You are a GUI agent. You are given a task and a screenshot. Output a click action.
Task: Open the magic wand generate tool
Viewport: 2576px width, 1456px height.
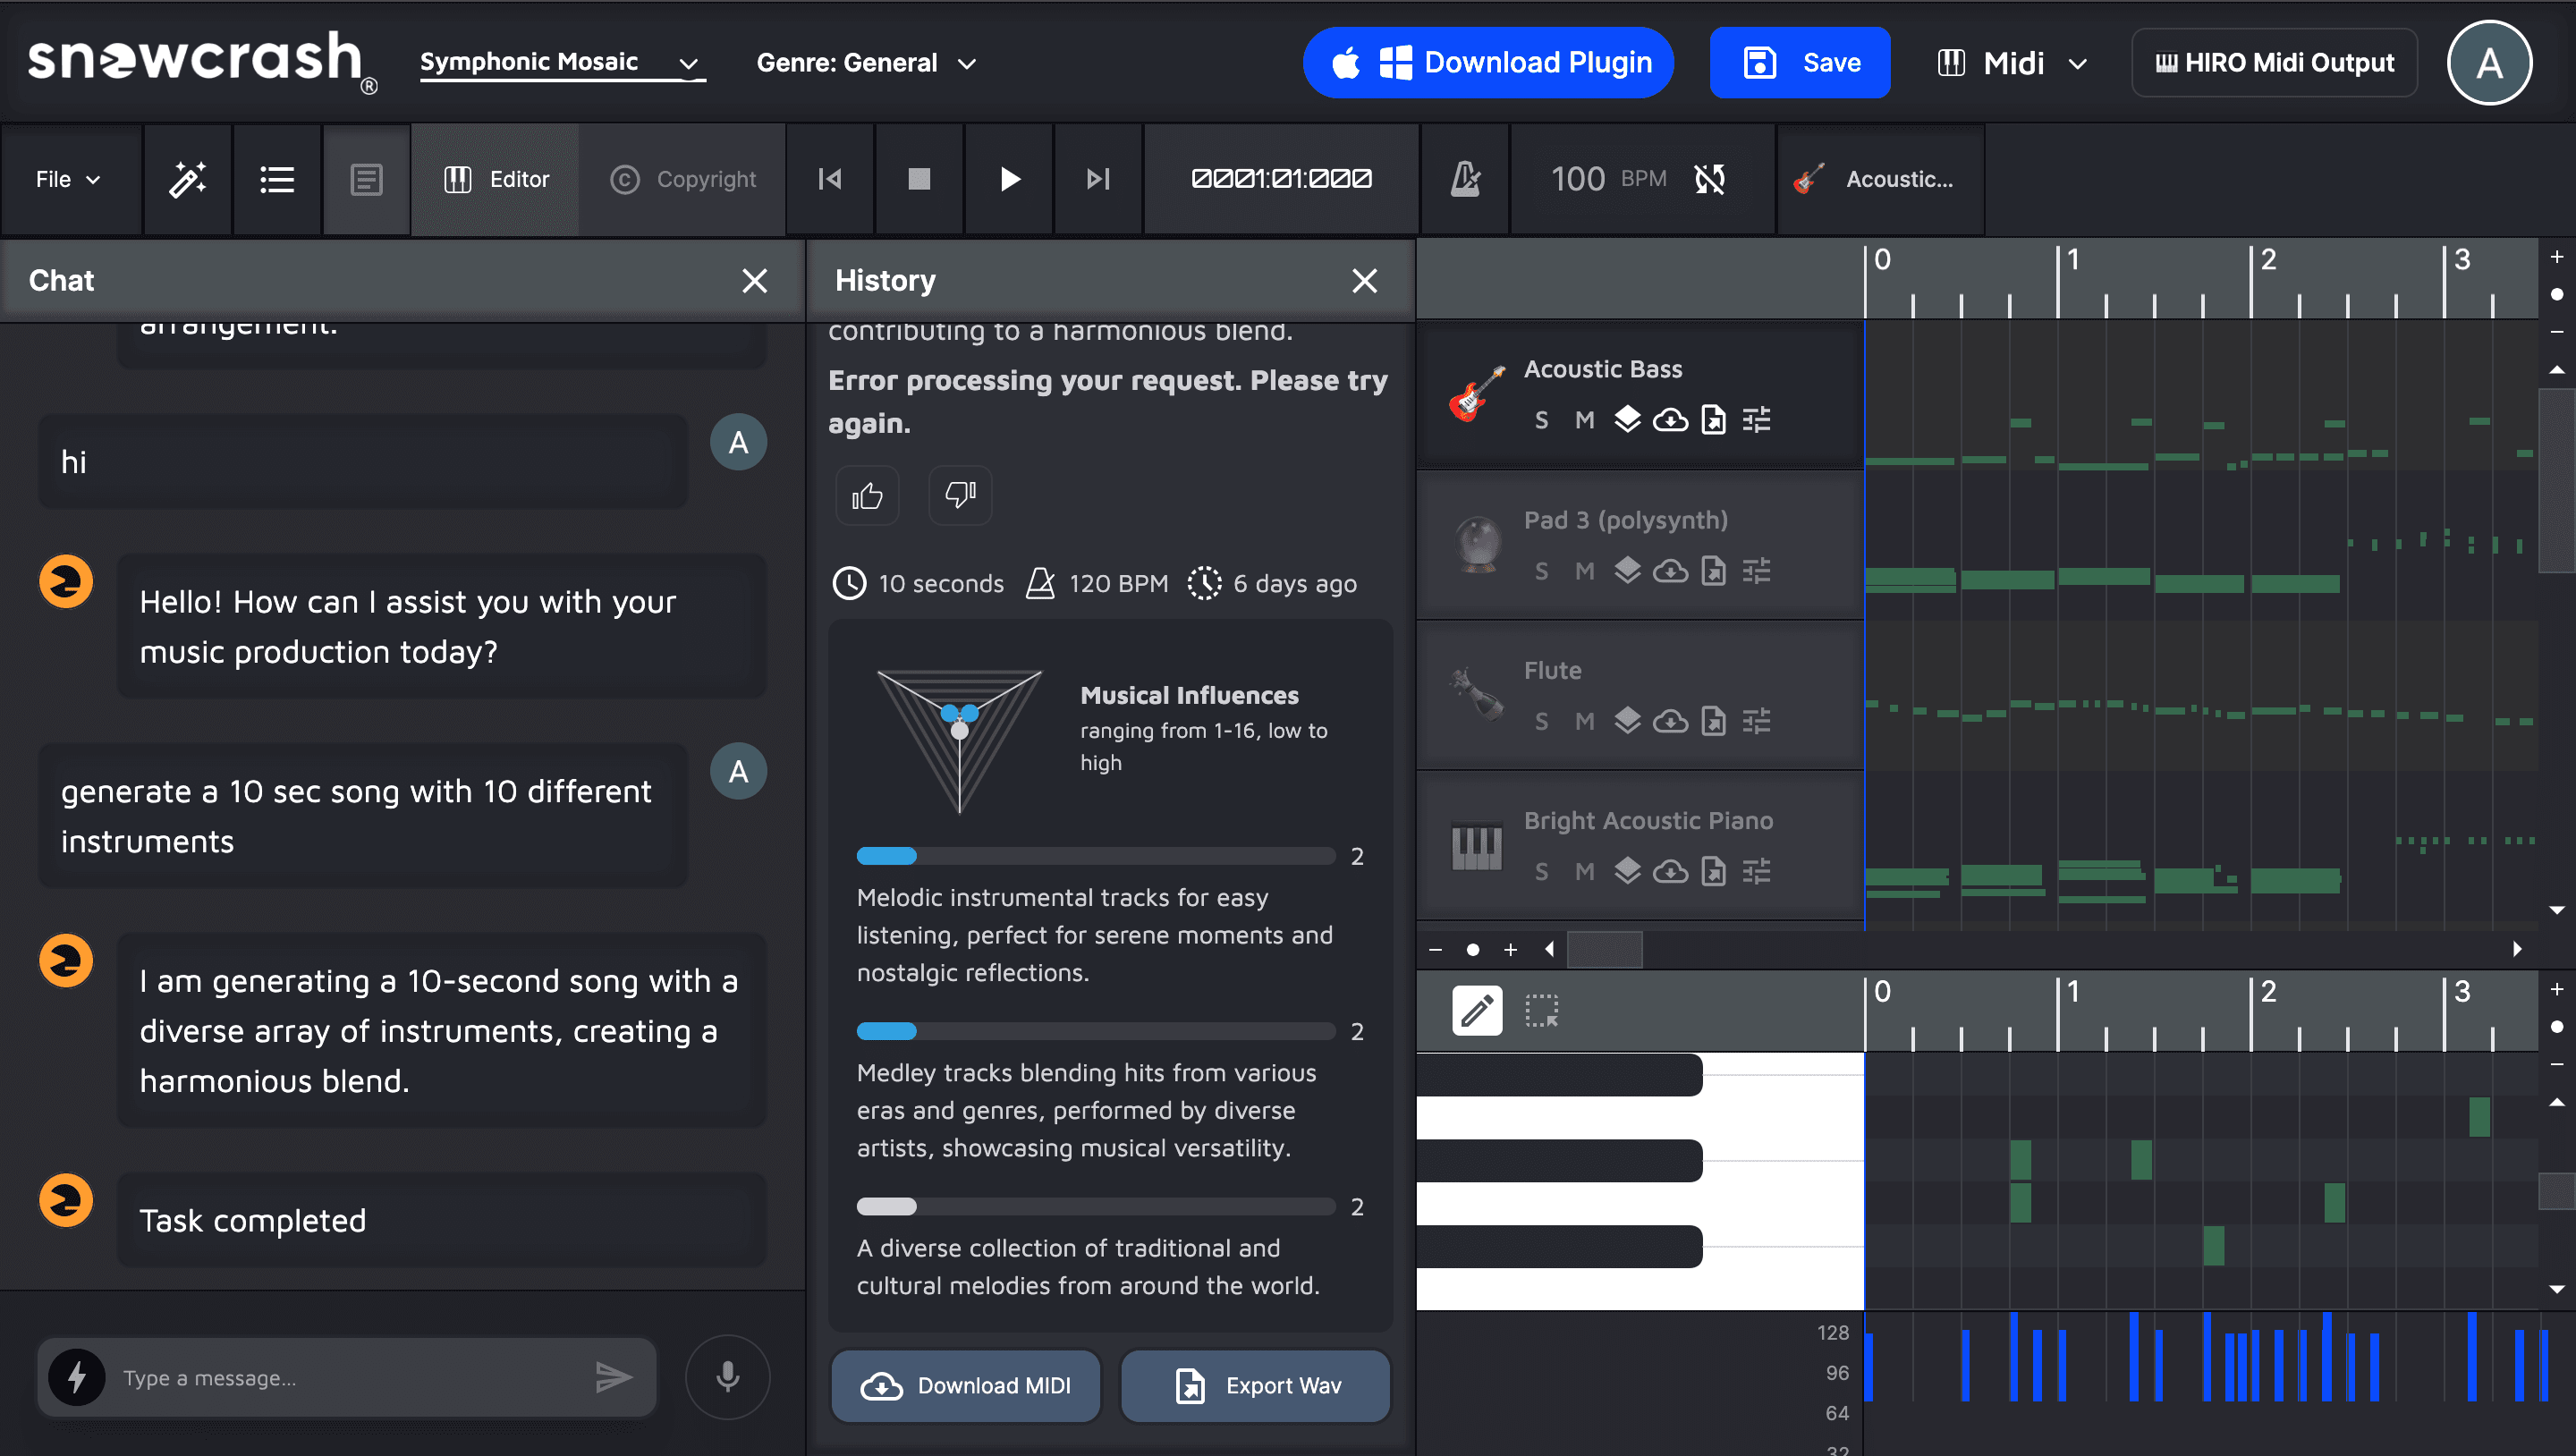[x=187, y=179]
